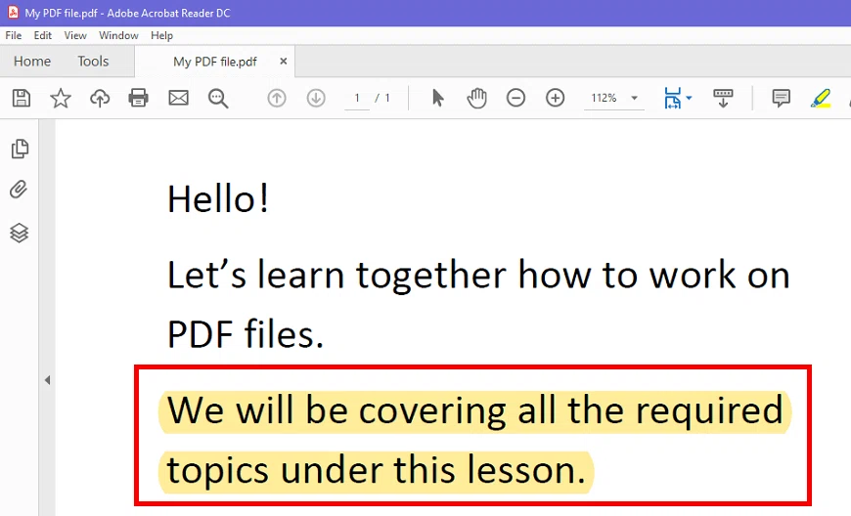
Task: Print the document using the printer icon
Action: [x=138, y=98]
